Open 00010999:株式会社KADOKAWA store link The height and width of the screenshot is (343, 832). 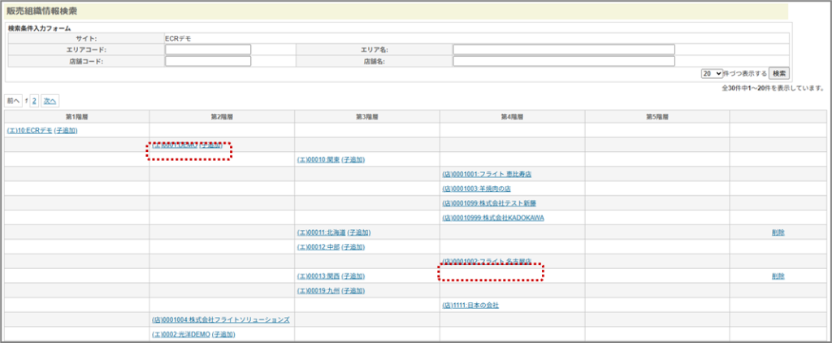click(492, 218)
